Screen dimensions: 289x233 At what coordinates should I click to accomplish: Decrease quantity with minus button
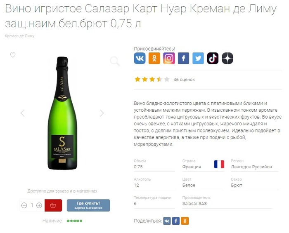[24, 205]
